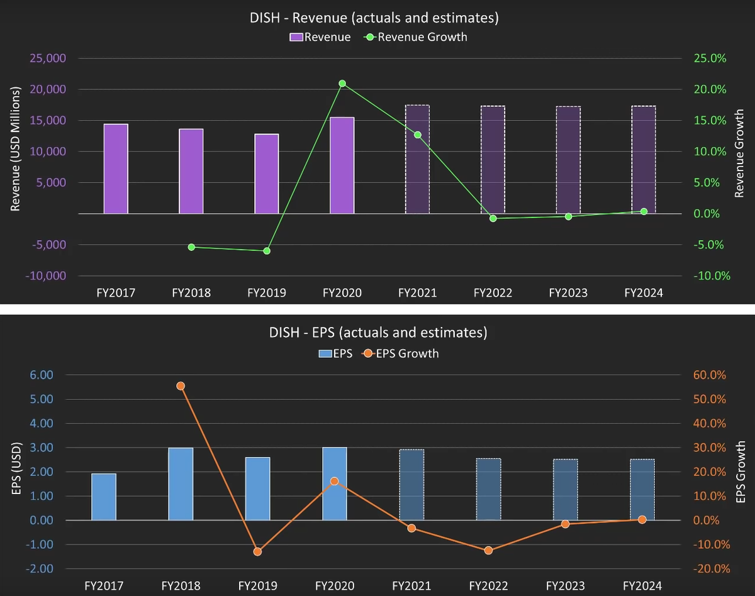Click the FY2018 revenue bar
755x596 pixels.
coord(191,171)
